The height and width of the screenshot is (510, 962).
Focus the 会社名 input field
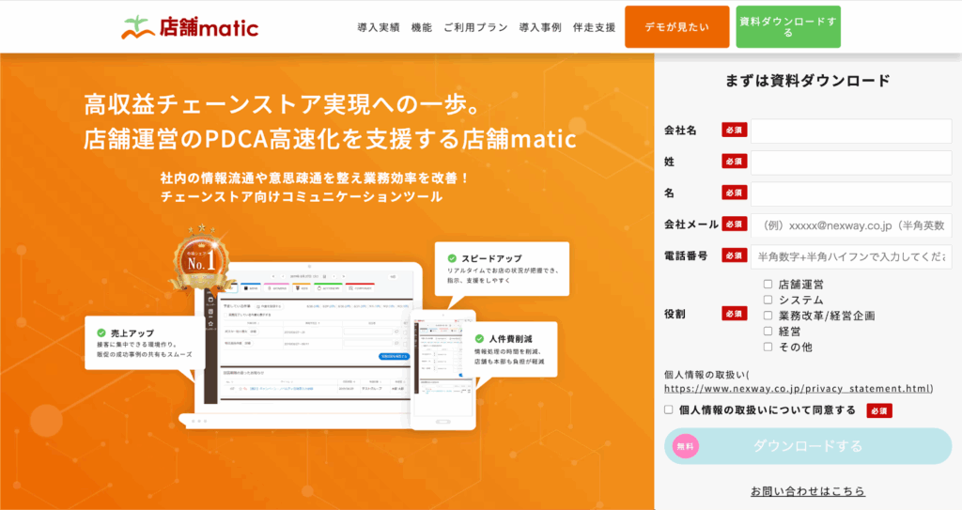pyautogui.click(x=851, y=131)
